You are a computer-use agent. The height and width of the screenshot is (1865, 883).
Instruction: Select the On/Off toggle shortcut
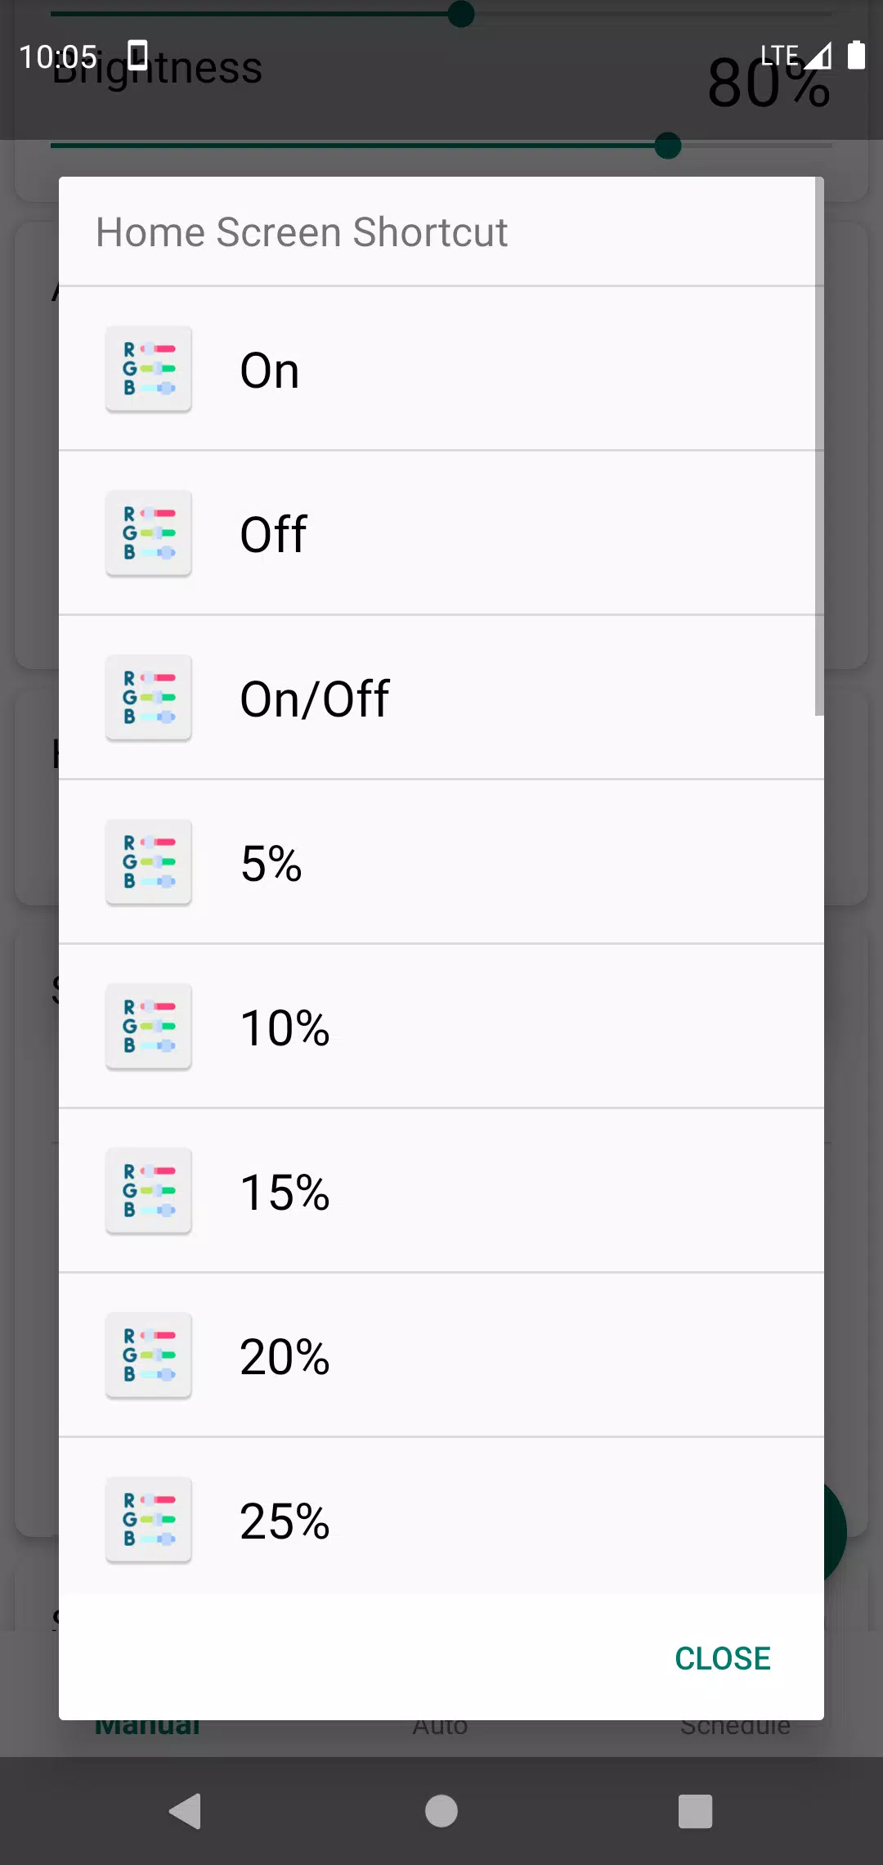(x=441, y=698)
